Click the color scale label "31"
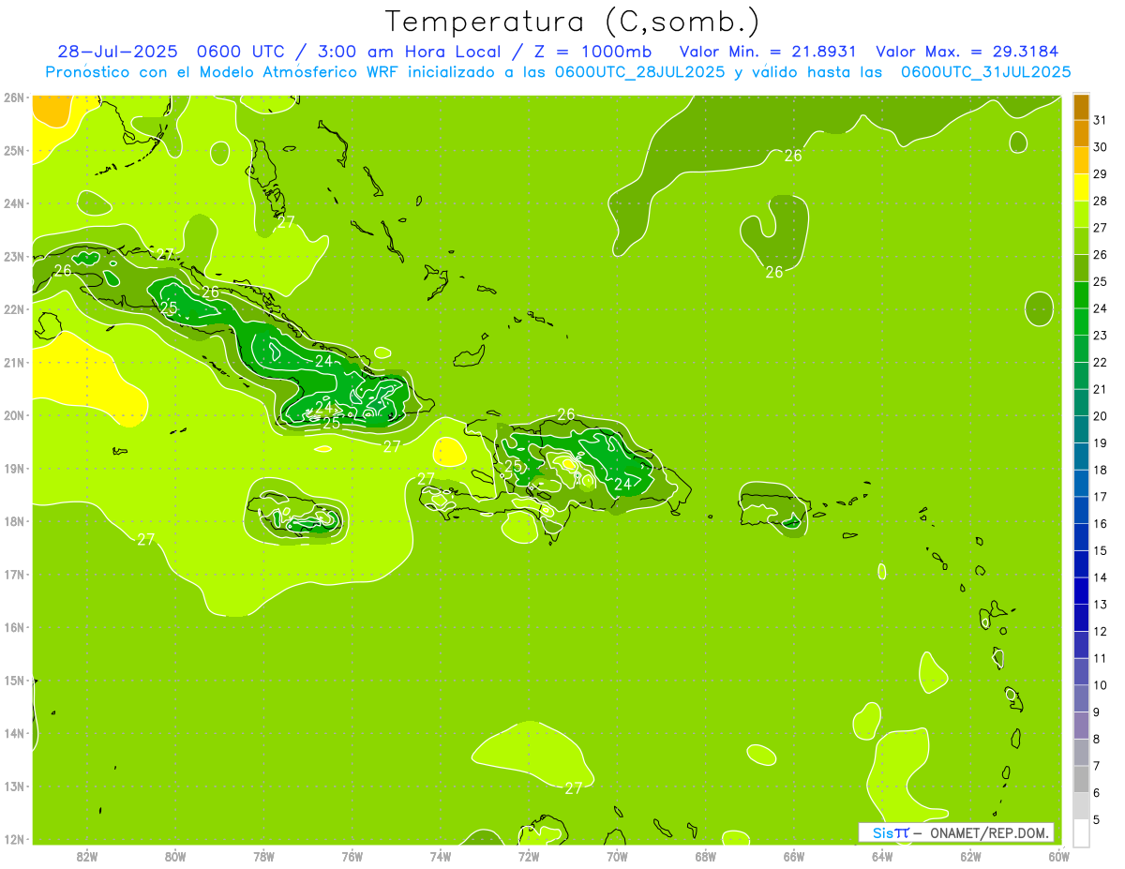Image resolution: width=1125 pixels, height=869 pixels. (x=1100, y=120)
